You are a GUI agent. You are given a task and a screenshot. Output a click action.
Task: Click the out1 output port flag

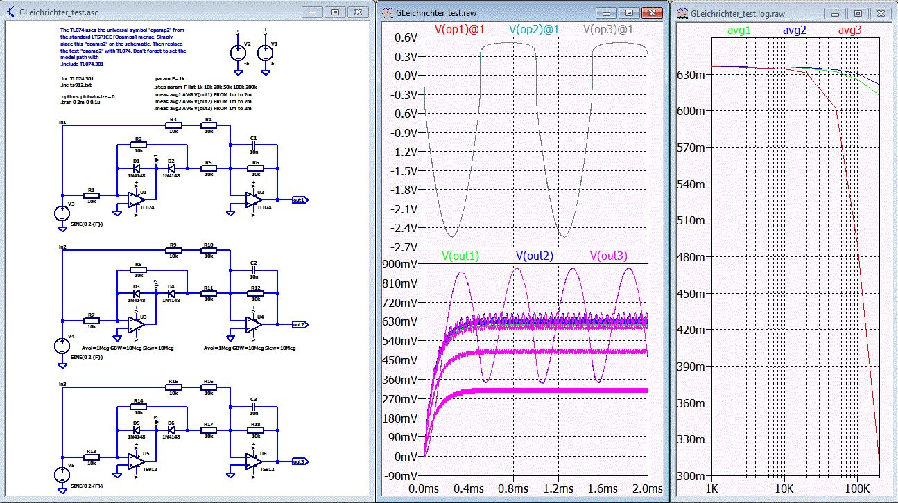300,200
